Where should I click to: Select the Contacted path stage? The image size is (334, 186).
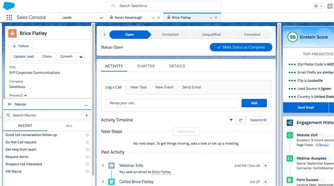tap(170, 35)
